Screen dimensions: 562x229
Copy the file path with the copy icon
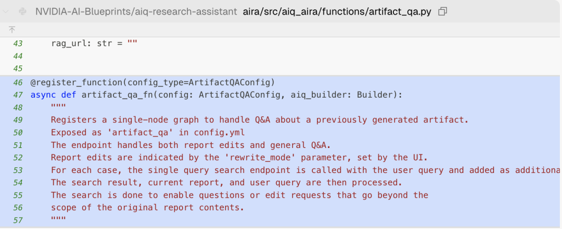coord(443,11)
